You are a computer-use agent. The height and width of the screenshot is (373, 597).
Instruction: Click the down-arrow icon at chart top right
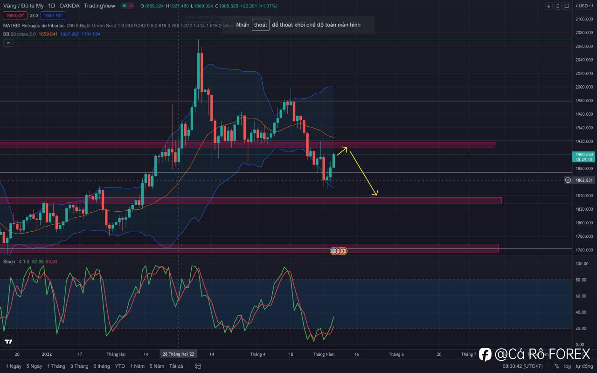[549, 6]
